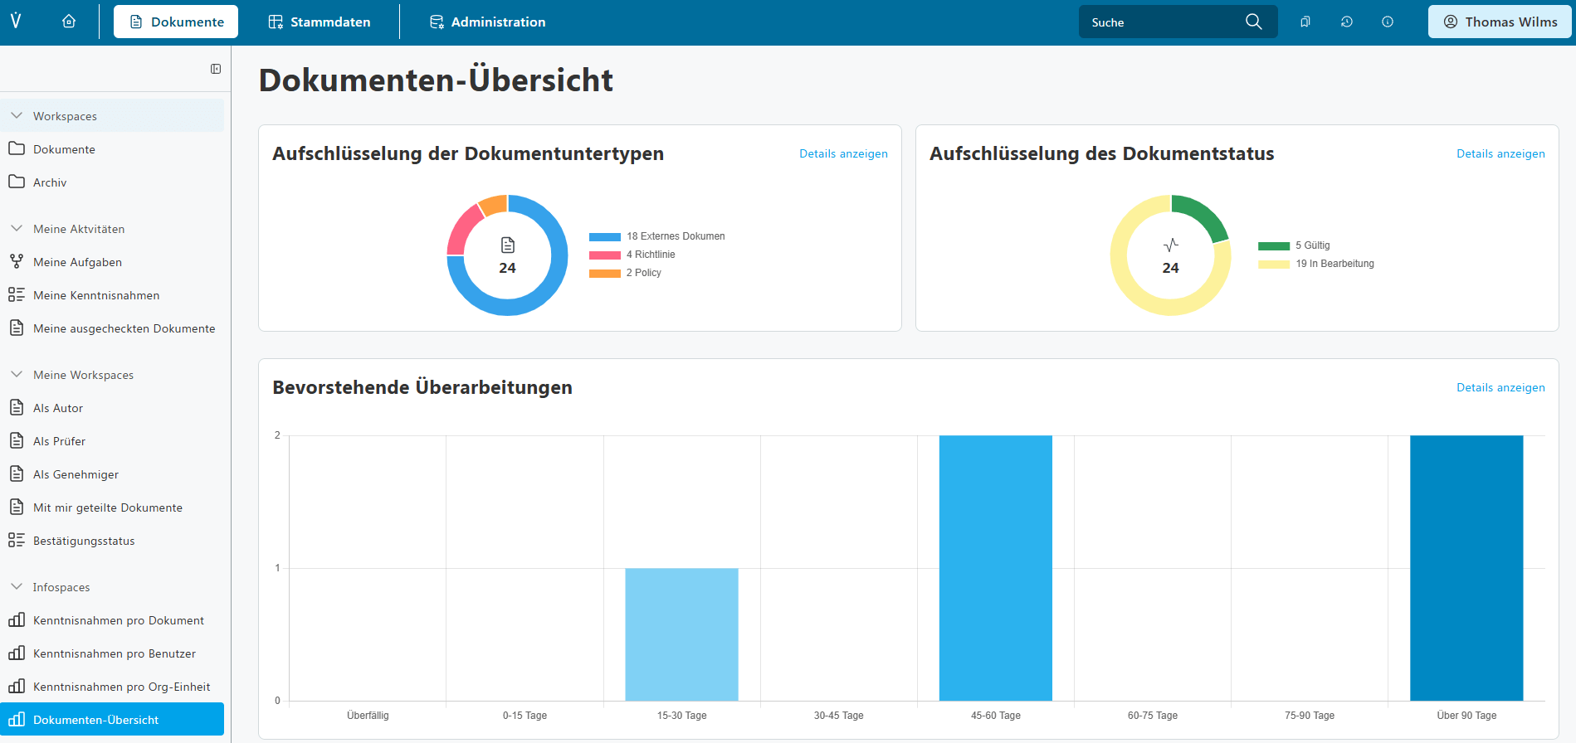Open the clipboard documents icon in header
Viewport: 1576px width, 743px height.
click(x=1305, y=22)
